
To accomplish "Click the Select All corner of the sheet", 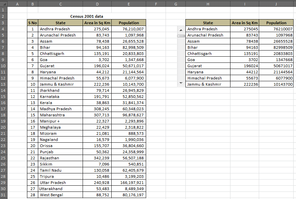I will pos(4,4).
